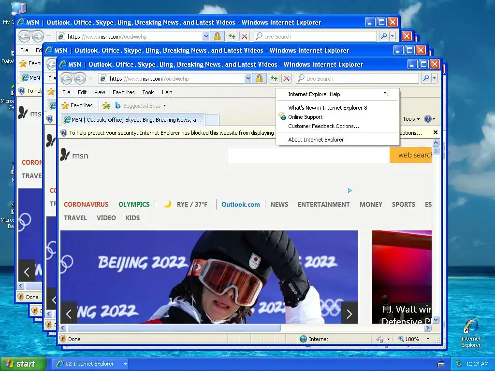Open Edit menu in front IE window
Viewport: 495px width, 371px height.
[x=82, y=92]
